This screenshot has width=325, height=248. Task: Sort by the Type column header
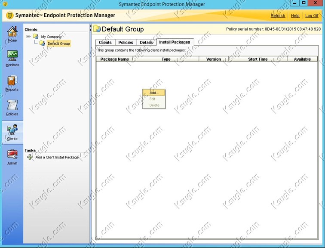tap(166, 59)
